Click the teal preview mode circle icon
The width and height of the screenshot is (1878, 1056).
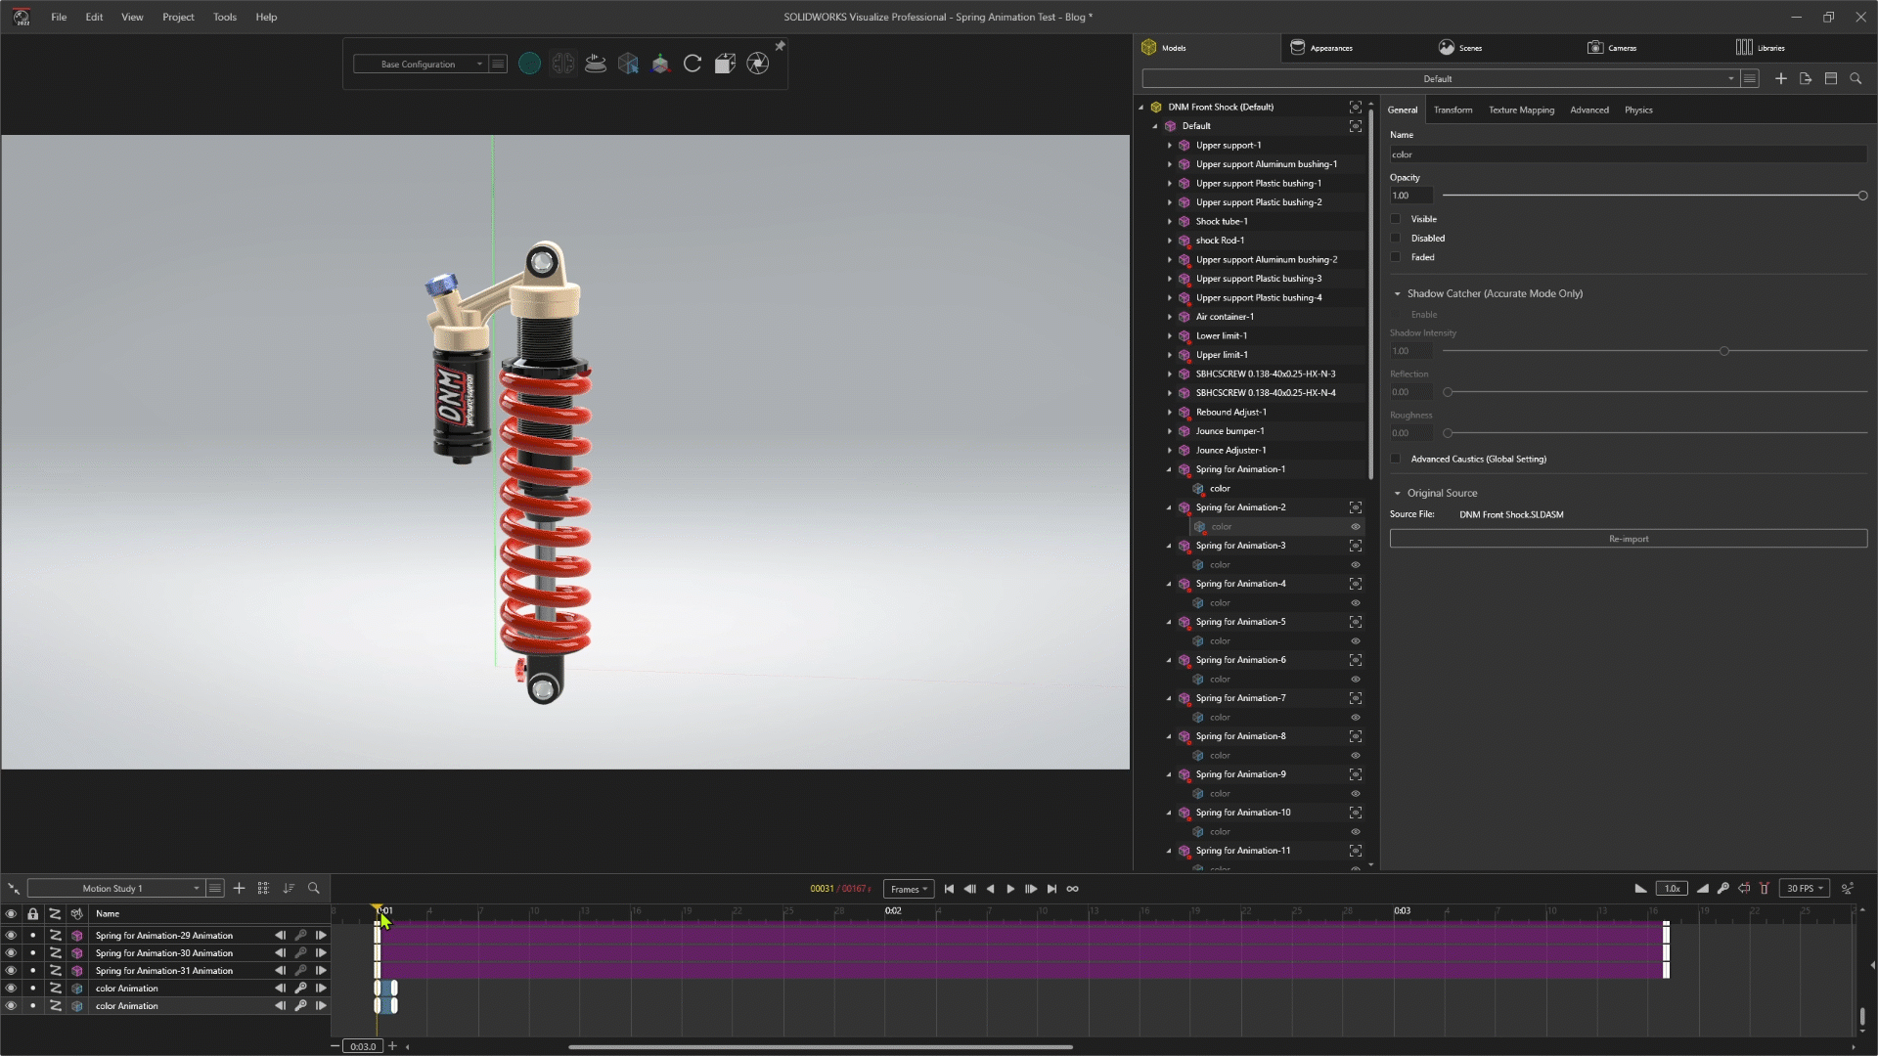(529, 64)
